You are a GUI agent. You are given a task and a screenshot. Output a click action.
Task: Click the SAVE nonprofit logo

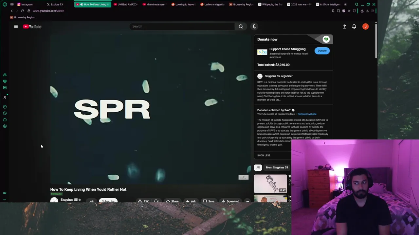pyautogui.click(x=262, y=52)
